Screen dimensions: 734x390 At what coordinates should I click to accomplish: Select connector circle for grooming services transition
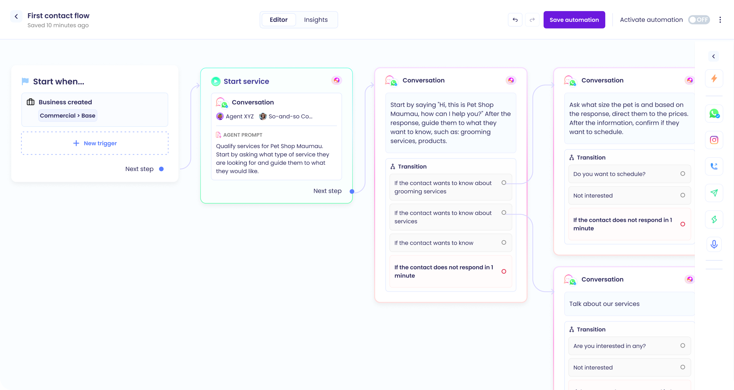coord(504,183)
